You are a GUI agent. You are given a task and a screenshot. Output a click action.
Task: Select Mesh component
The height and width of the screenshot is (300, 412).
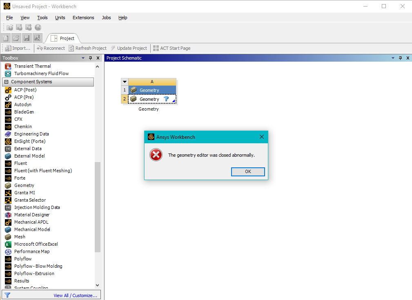pos(20,237)
